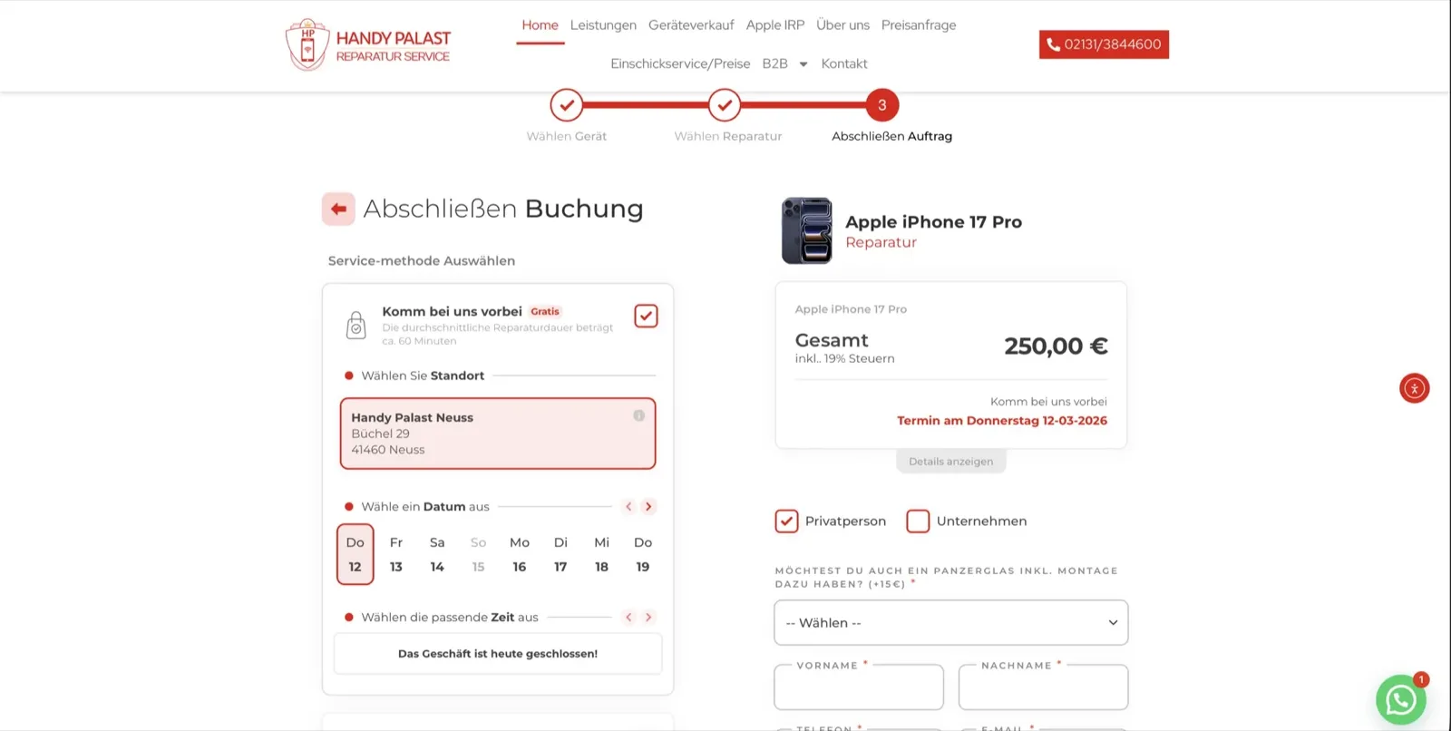The image size is (1451, 731).
Task: Click the red back arrow beside Abschließen Buchung
Action: [338, 209]
